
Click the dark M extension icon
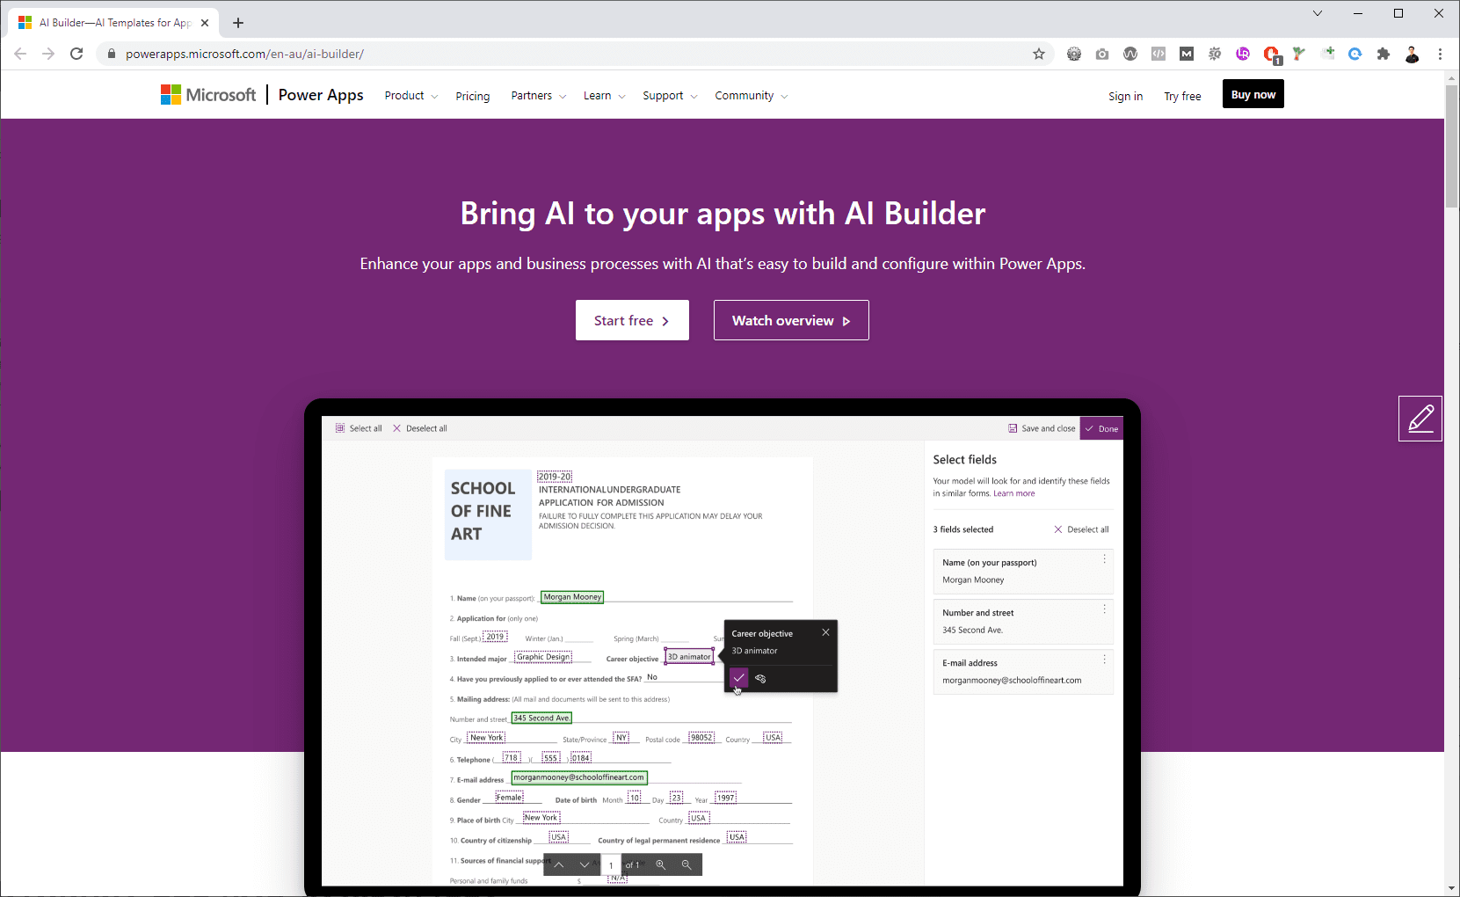tap(1187, 54)
